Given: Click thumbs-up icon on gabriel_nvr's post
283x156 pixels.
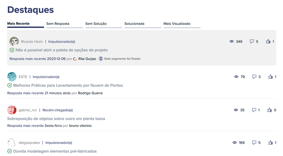Looking at the screenshot, I should [269, 110].
